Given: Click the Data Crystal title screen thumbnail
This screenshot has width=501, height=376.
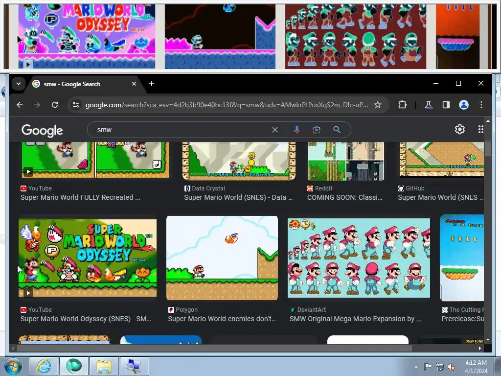Looking at the screenshot, I should (x=239, y=161).
